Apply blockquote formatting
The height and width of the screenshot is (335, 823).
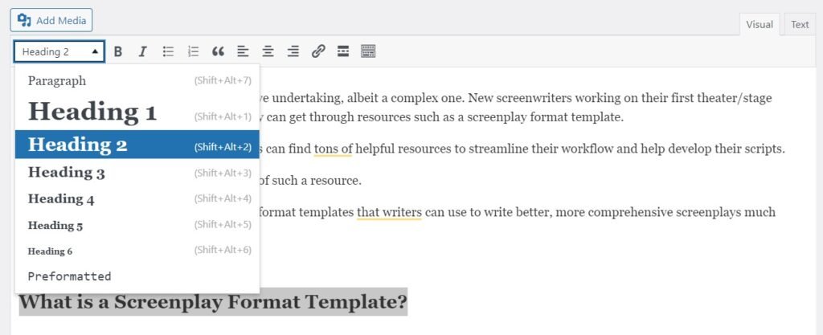coord(218,51)
